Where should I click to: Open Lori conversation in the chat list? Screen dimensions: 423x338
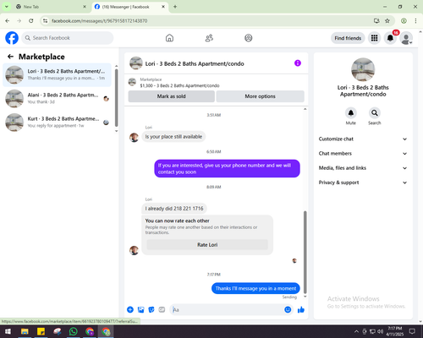[x=57, y=75]
